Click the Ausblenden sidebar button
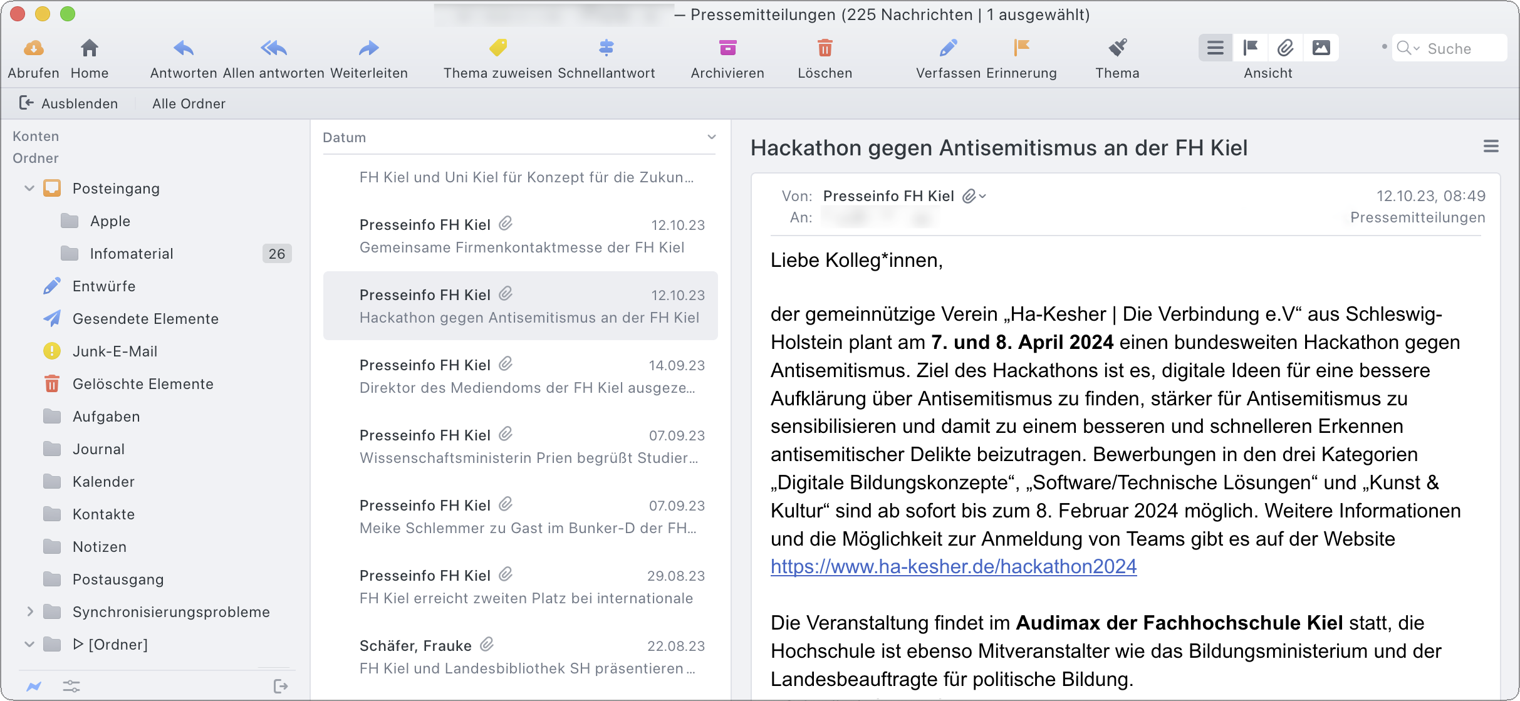 (69, 103)
